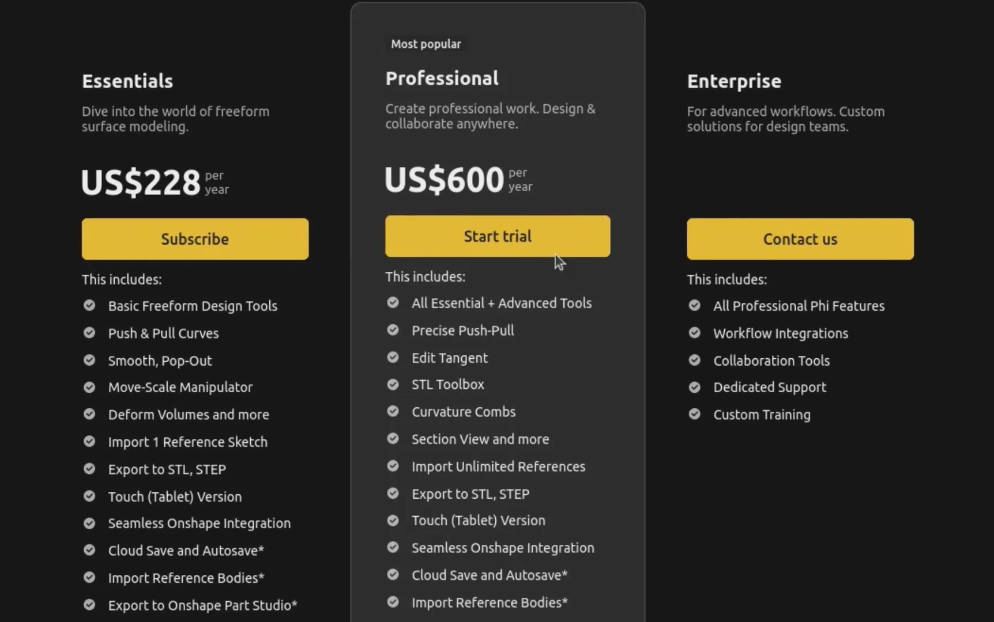This screenshot has width=994, height=622.
Task: Click the checkmark next to Workflow Integrations
Action: 695,333
